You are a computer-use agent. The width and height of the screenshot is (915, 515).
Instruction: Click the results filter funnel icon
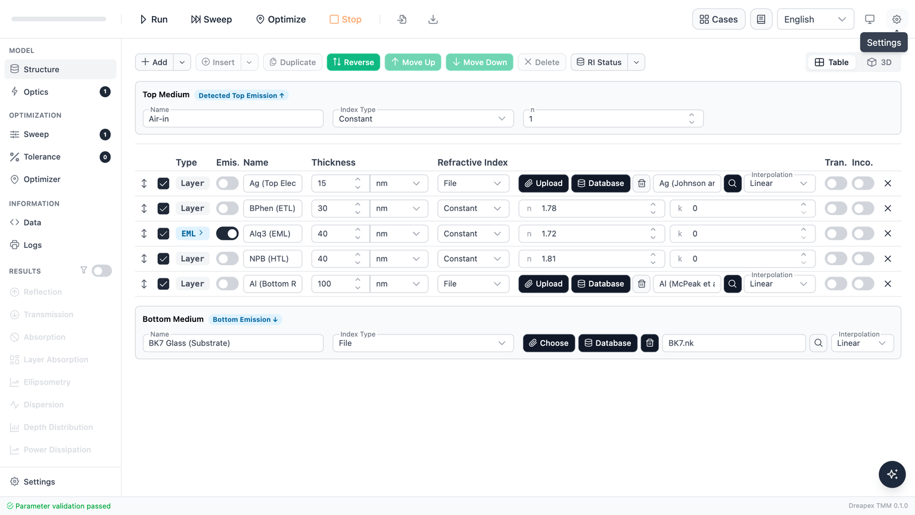[83, 271]
